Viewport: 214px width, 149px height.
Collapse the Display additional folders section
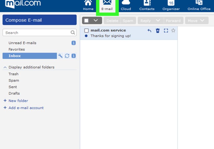point(5,67)
